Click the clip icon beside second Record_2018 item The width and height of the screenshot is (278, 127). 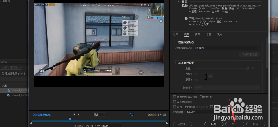[9, 95]
